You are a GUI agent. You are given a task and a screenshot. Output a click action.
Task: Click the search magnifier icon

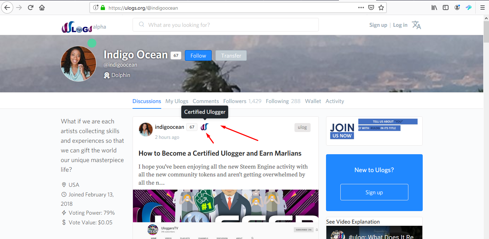[142, 25]
